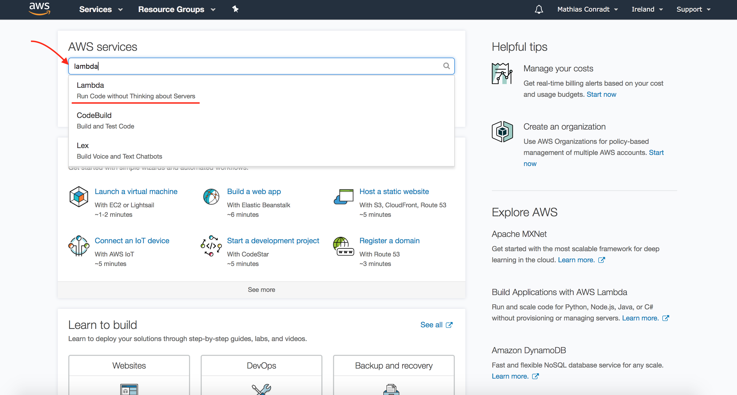The image size is (737, 395).
Task: Click the Build a web app globe icon
Action: 211,197
